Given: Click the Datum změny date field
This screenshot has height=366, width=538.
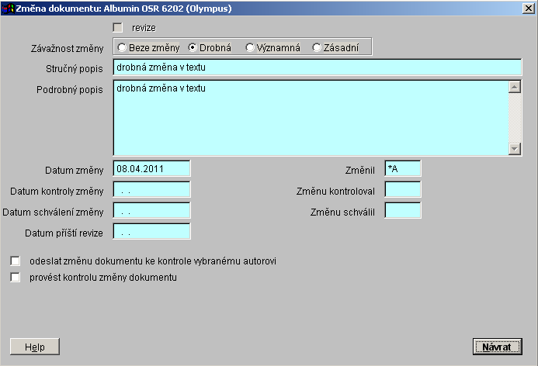Looking at the screenshot, I should click(151, 169).
